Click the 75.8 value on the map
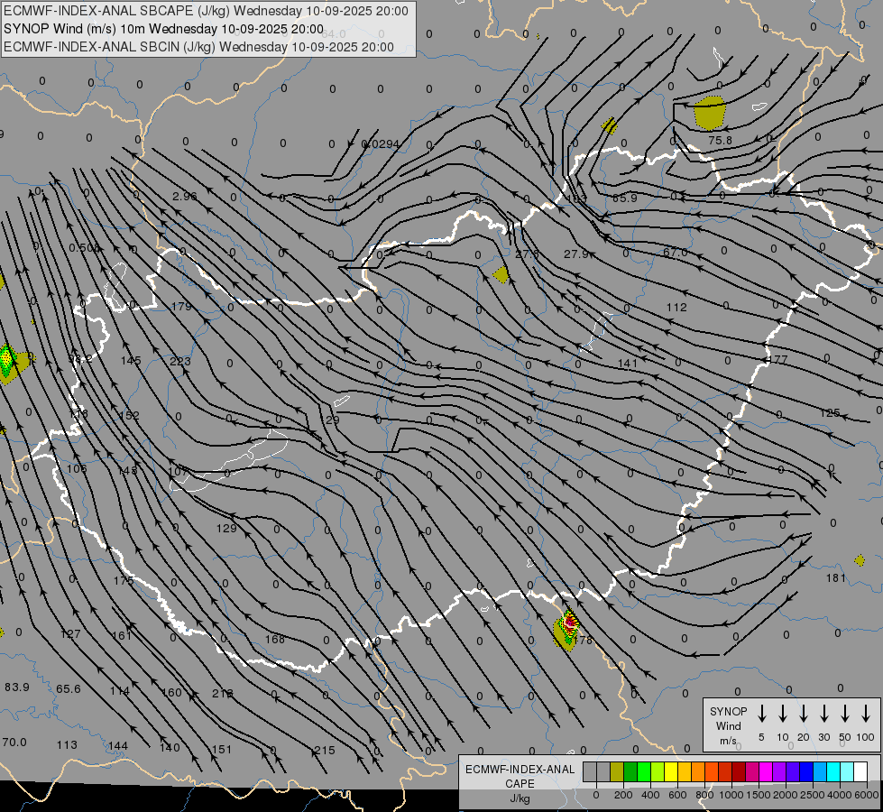The width and height of the screenshot is (883, 812). point(721,140)
